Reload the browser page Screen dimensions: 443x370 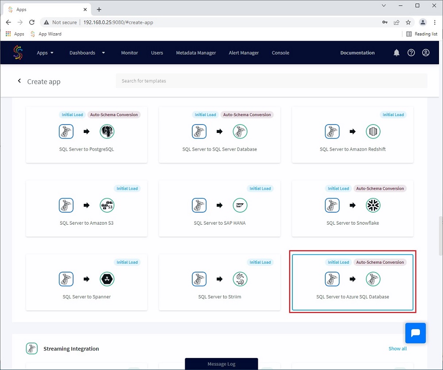31,22
